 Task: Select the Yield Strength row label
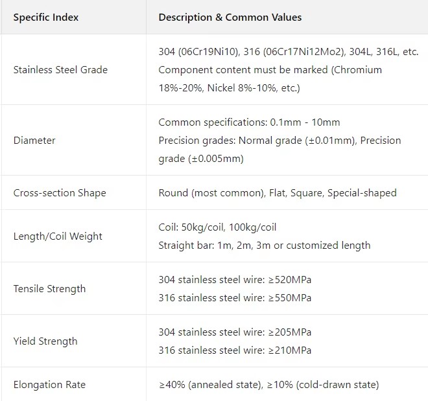coord(45,341)
